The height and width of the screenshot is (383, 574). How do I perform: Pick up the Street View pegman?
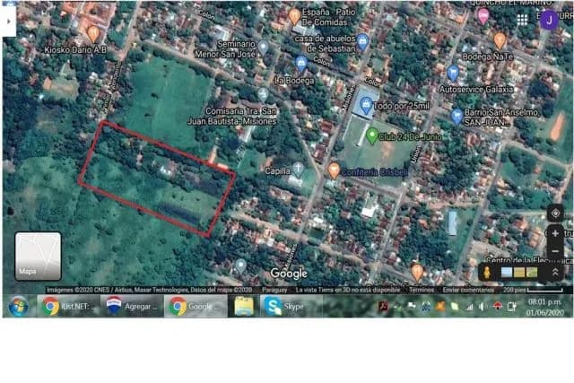point(486,273)
